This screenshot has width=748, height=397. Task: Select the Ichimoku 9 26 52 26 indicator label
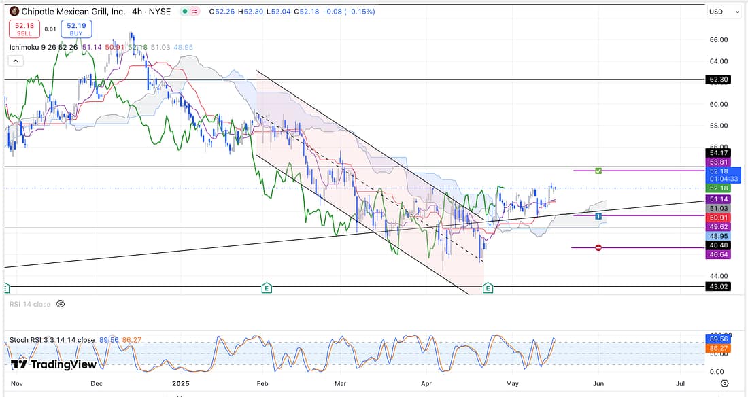point(48,47)
